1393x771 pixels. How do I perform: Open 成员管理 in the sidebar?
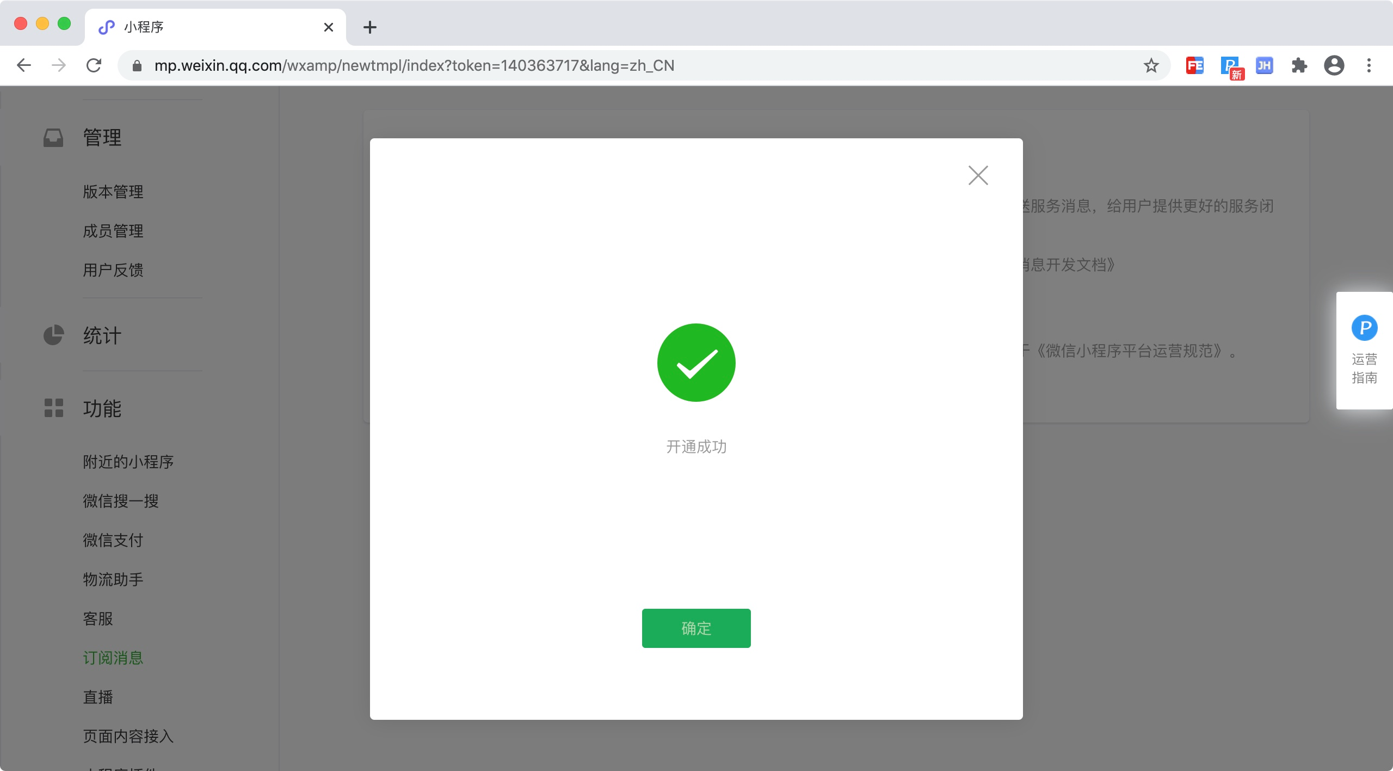tap(113, 231)
